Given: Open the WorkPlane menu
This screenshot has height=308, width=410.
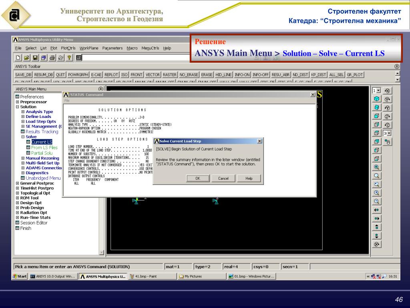Looking at the screenshot, I should (89, 48).
